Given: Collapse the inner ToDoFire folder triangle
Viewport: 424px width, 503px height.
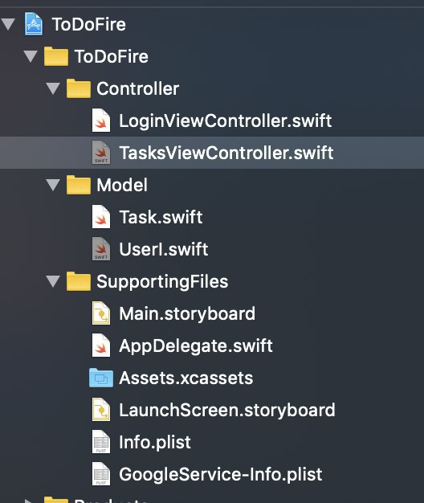Looking at the screenshot, I should (31, 56).
